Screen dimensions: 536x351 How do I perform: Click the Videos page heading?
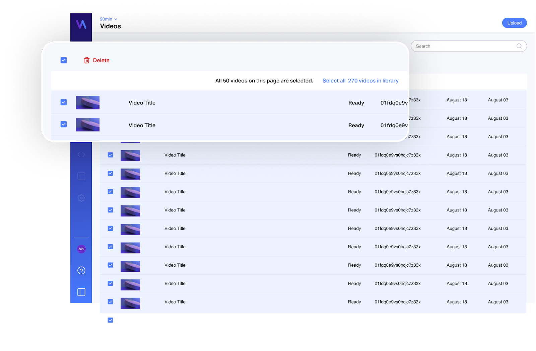[111, 26]
